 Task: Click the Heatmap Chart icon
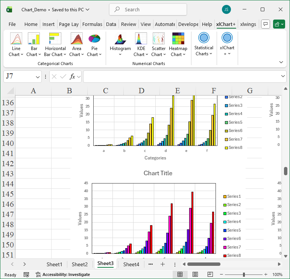click(178, 39)
